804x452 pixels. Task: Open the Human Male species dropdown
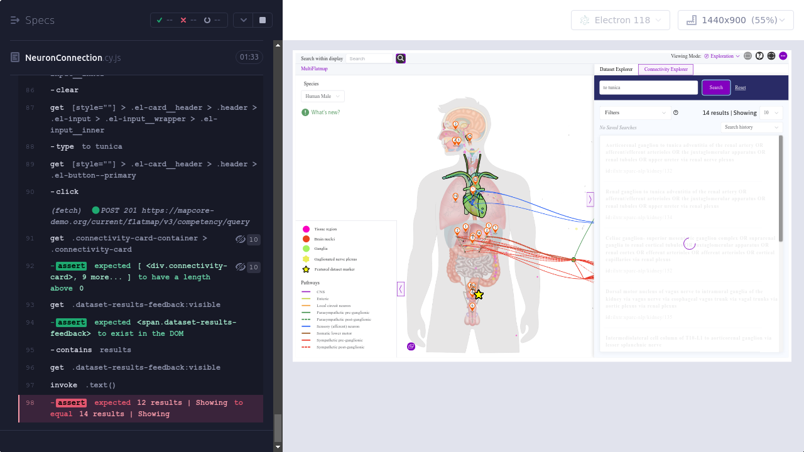(323, 96)
